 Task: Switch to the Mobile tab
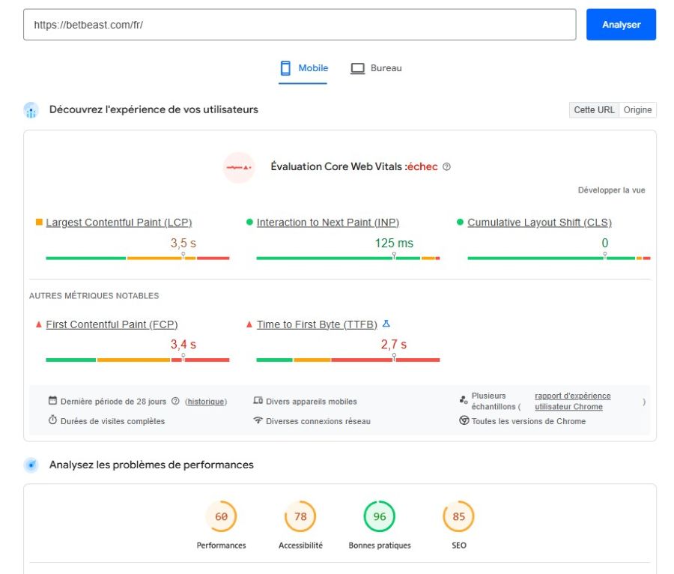pos(303,68)
